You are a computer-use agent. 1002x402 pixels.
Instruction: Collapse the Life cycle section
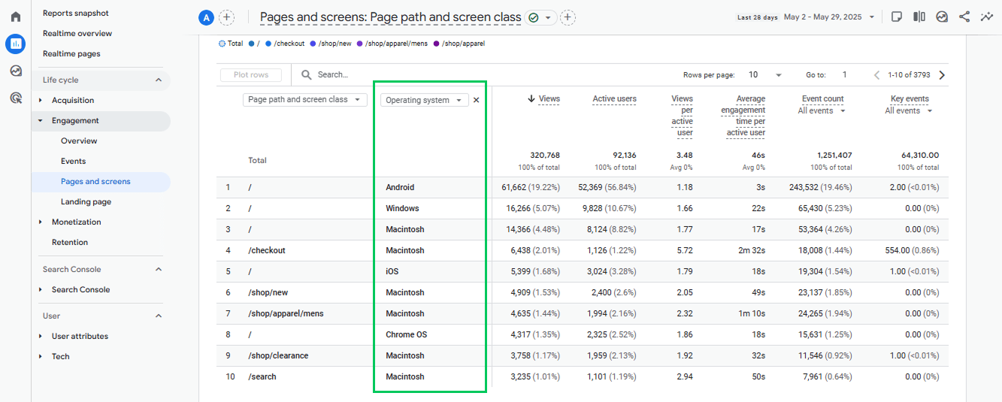click(x=159, y=80)
